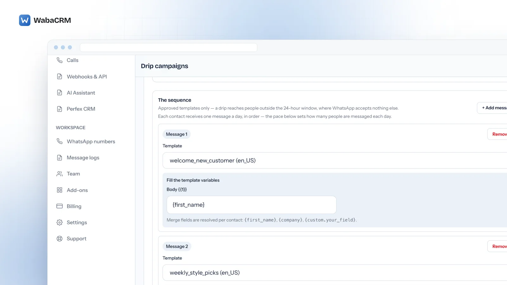Click The sequence heading
The width and height of the screenshot is (507, 285).
[175, 100]
